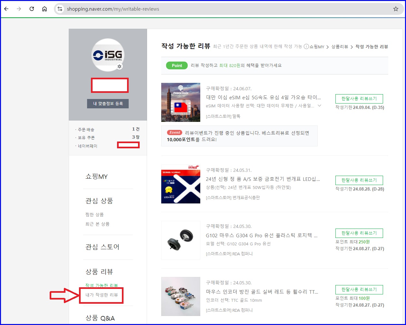Open the 금호전기 번개표 LED product title
The height and width of the screenshot is (325, 406).
point(263,179)
